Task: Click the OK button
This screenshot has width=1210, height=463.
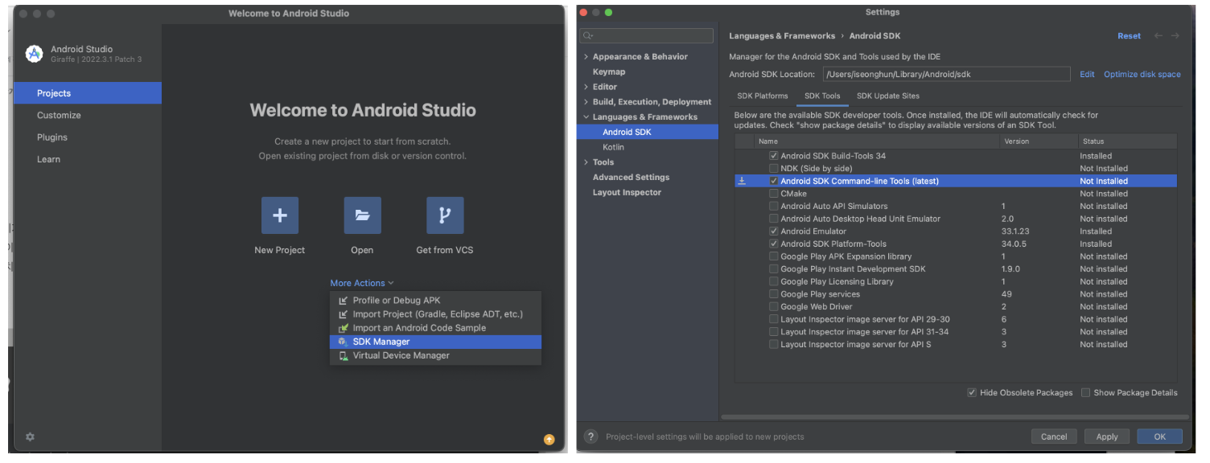Action: (x=1159, y=436)
